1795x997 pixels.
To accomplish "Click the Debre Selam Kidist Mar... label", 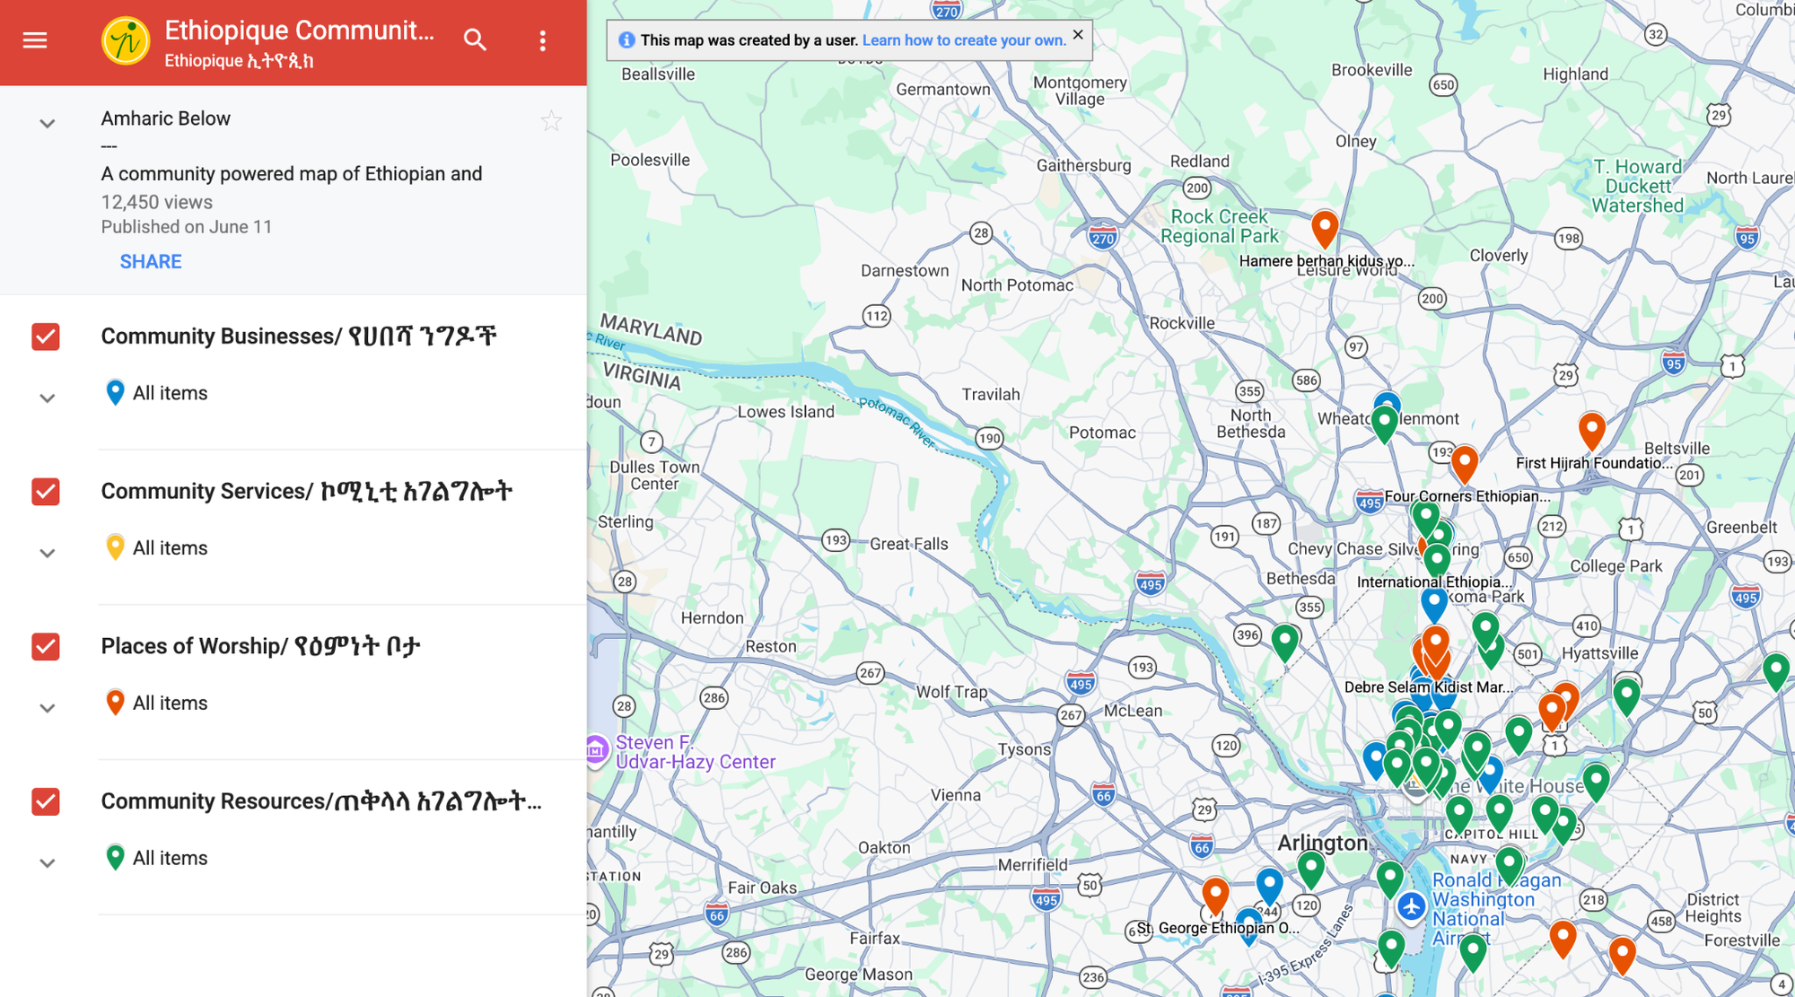I will click(x=1428, y=687).
